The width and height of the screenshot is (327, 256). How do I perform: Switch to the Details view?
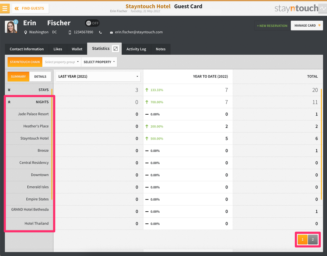tap(40, 76)
